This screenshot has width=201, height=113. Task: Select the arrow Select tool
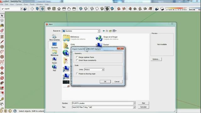tap(2, 16)
